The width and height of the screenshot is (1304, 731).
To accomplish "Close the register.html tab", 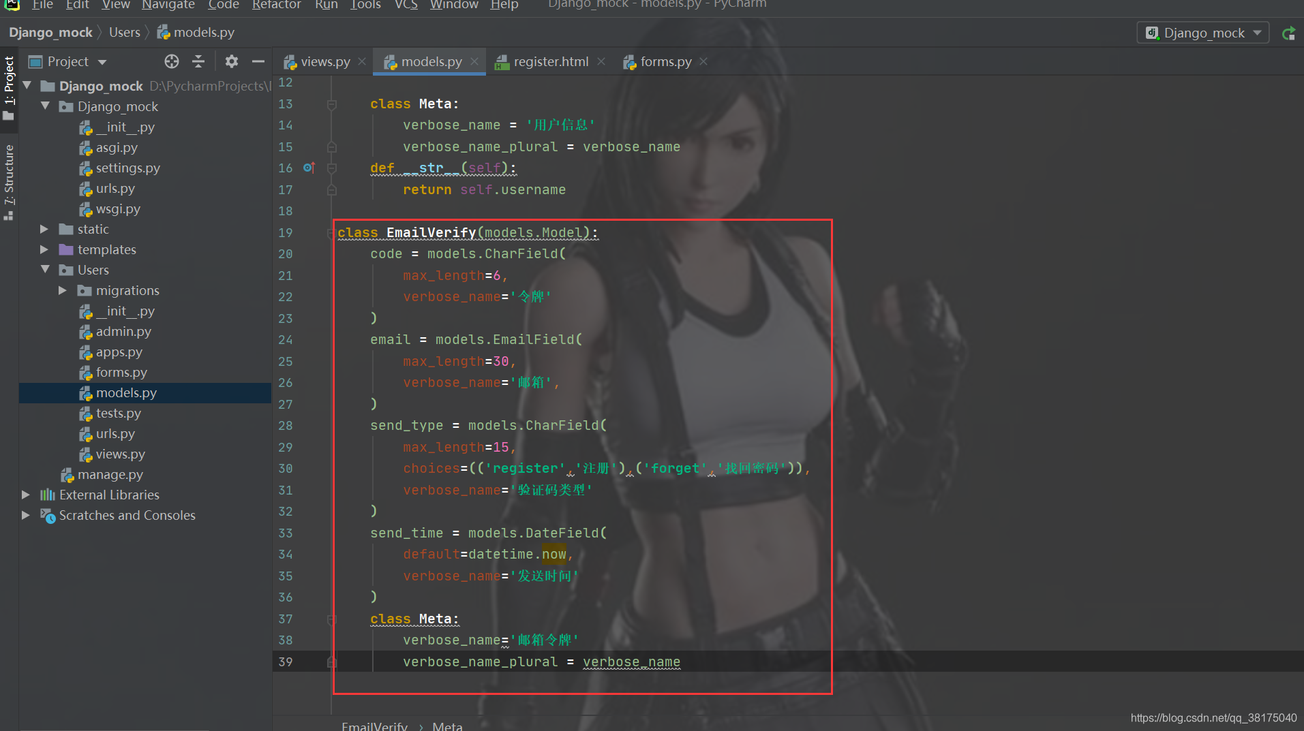I will coord(601,61).
